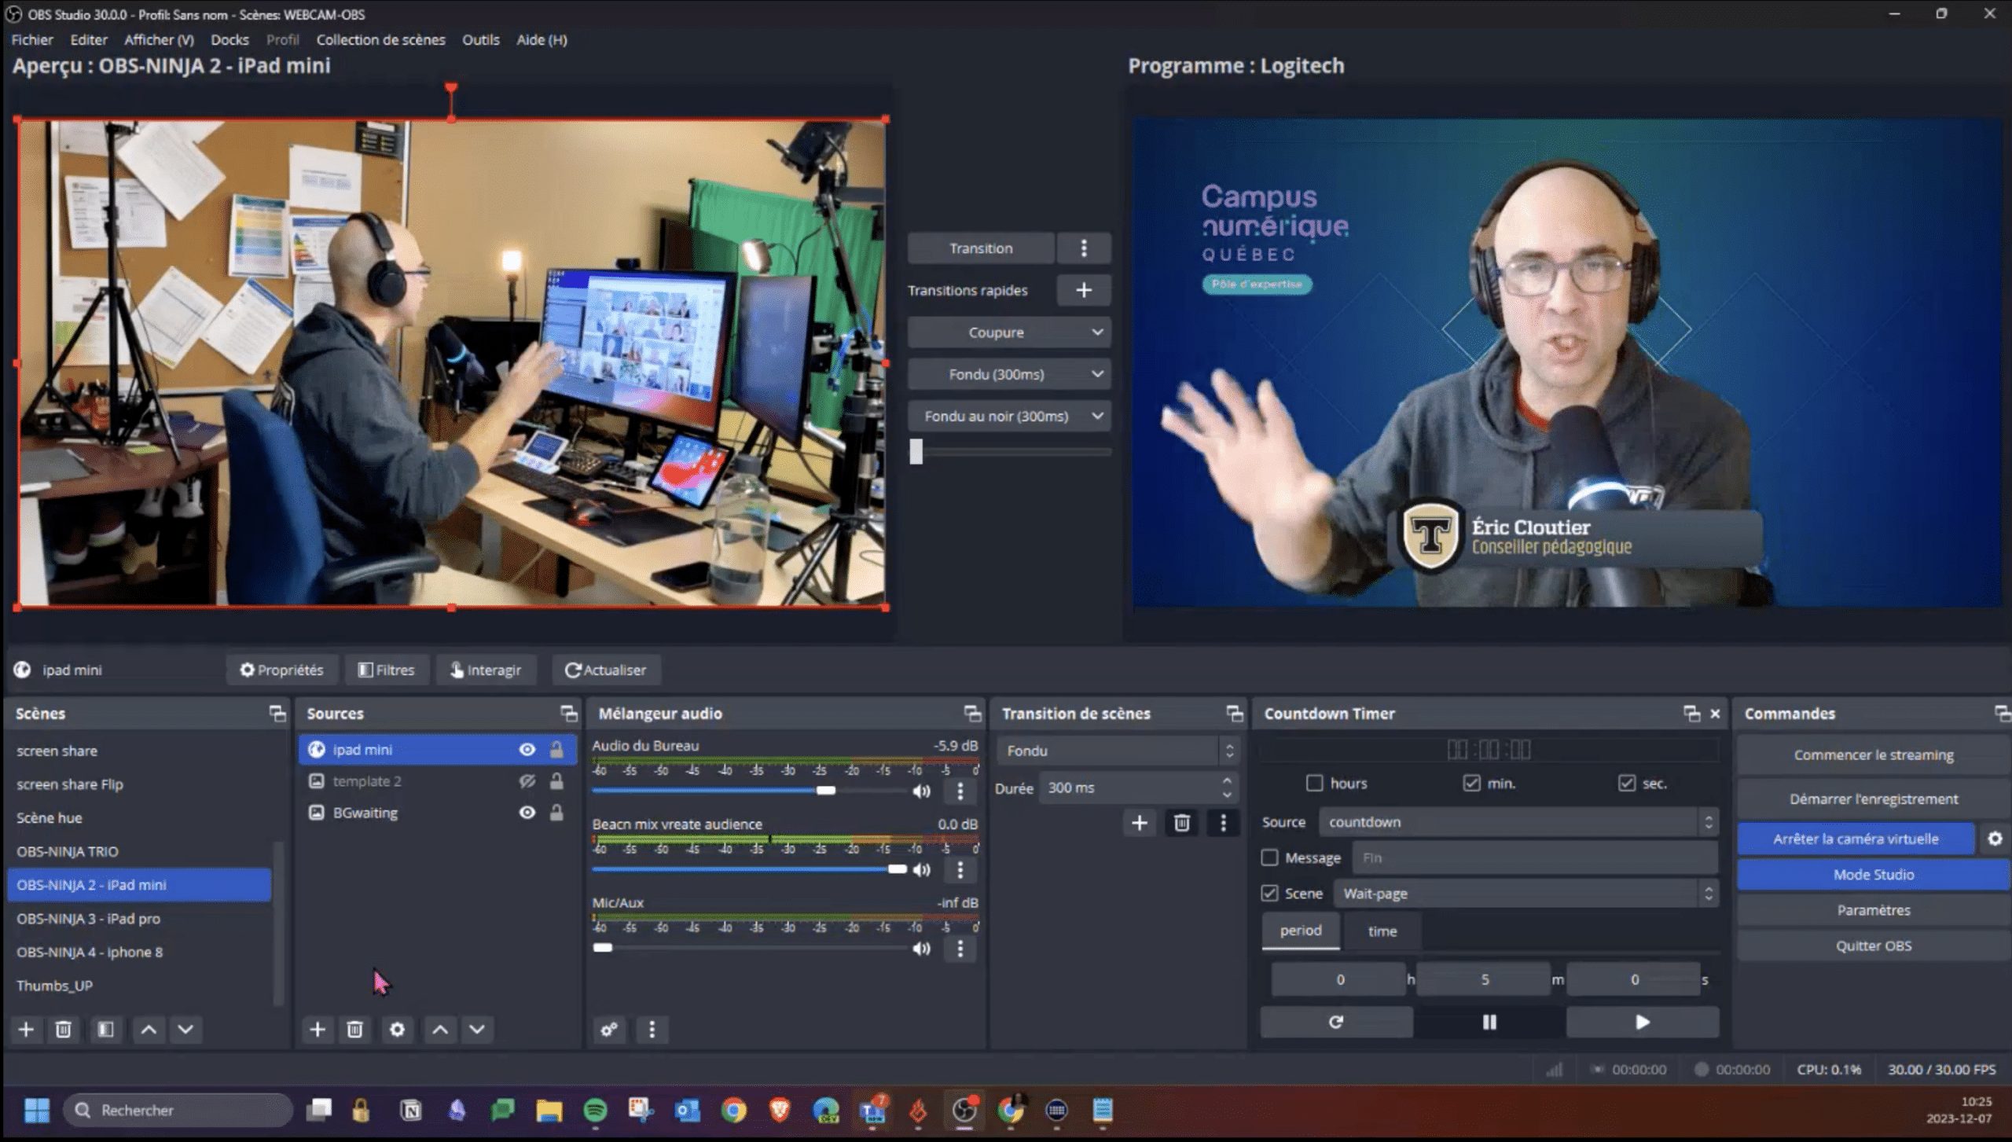Image resolution: width=2012 pixels, height=1142 pixels.
Task: Enable the hours checkbox
Action: tap(1315, 783)
